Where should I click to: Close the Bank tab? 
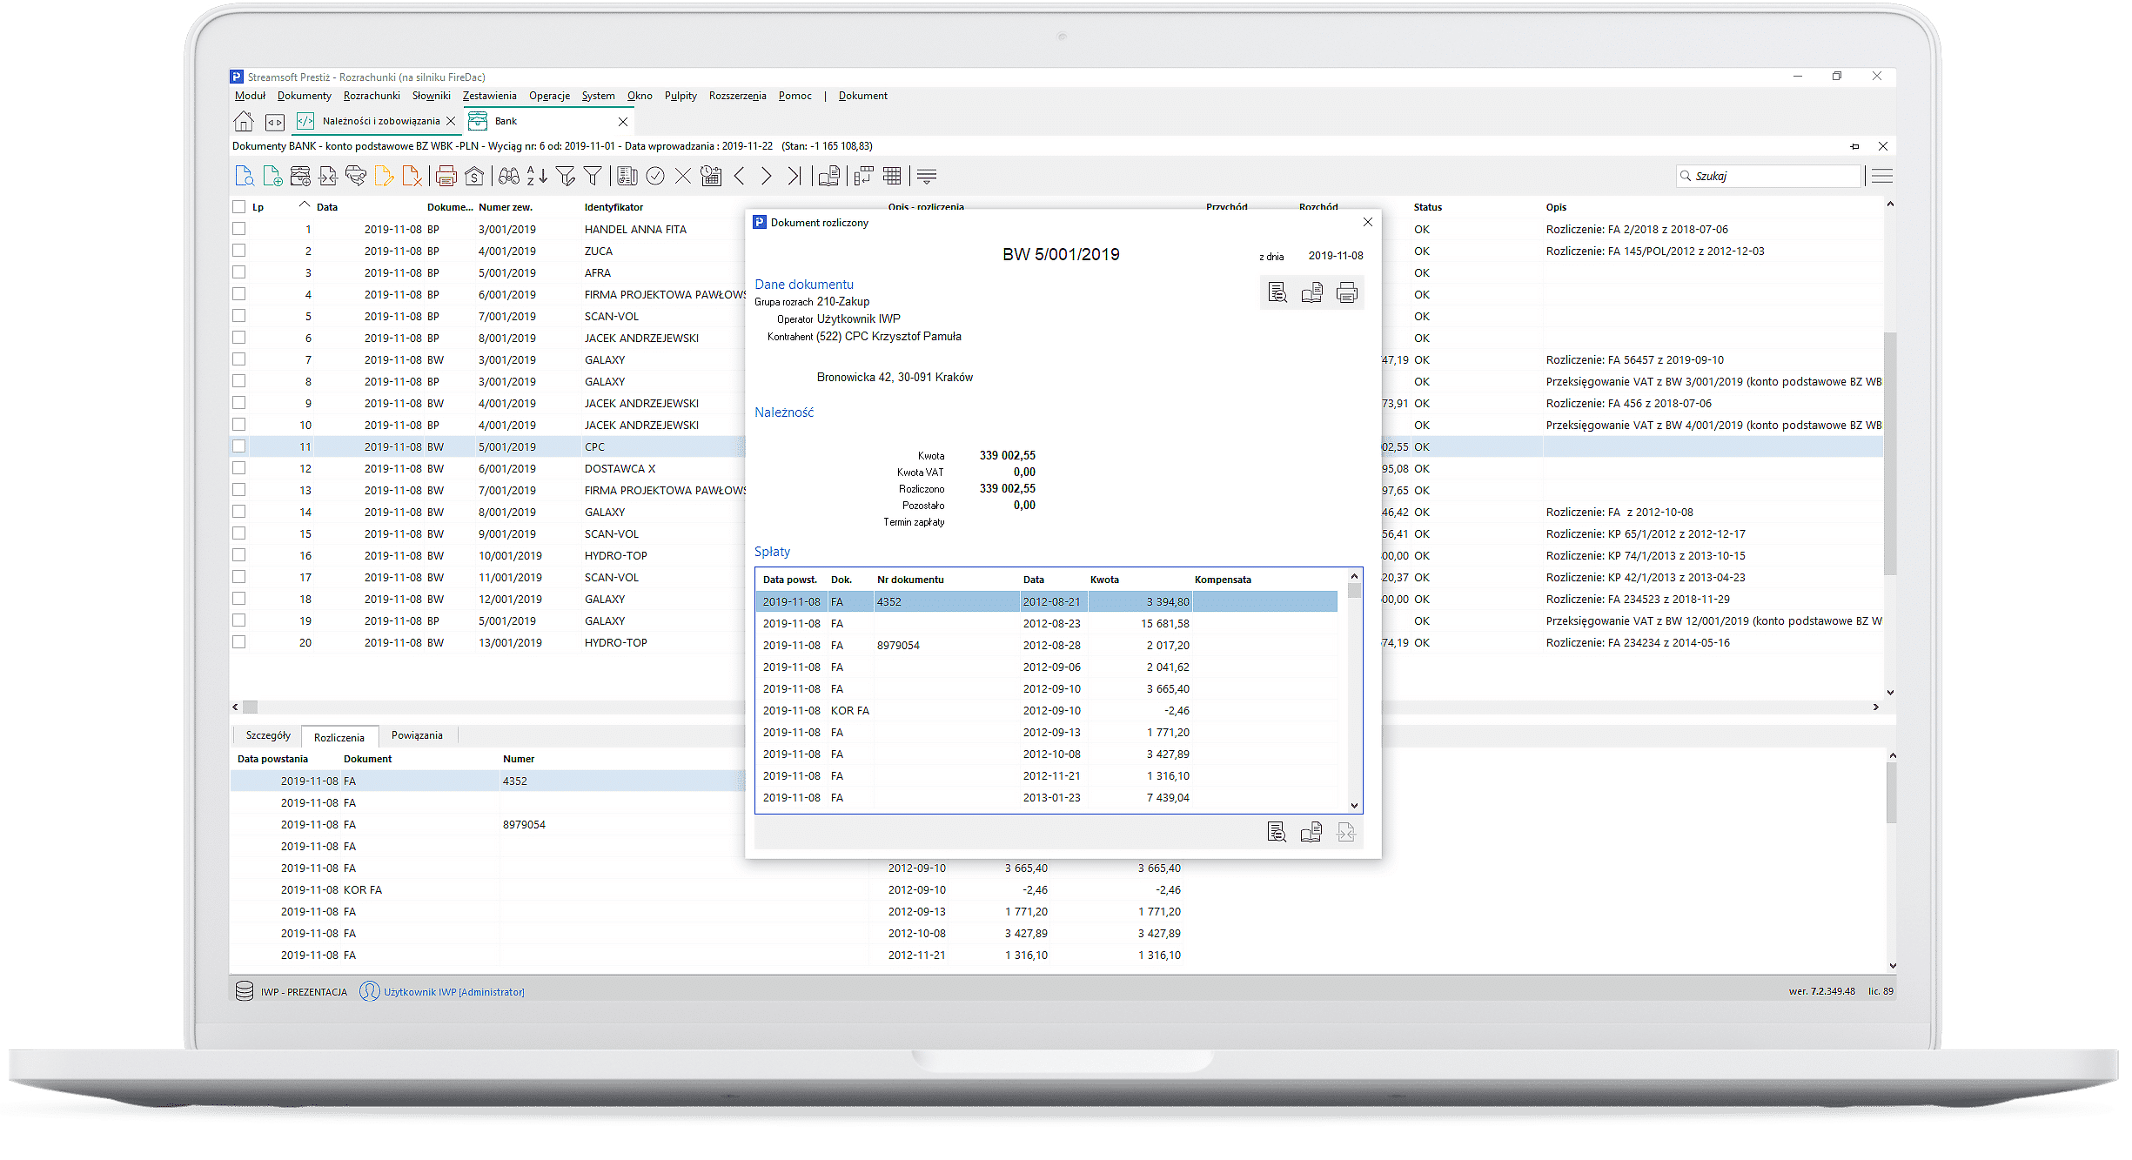point(623,122)
